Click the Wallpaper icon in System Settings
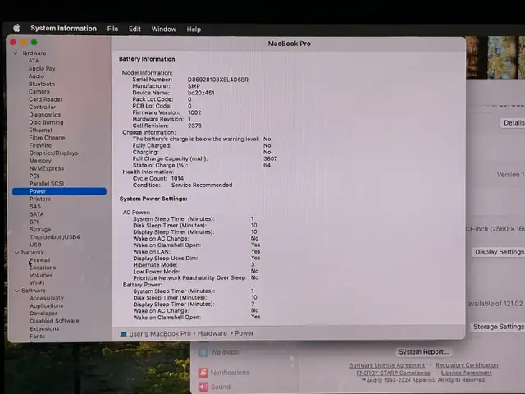The image size is (525, 394). pos(203,352)
